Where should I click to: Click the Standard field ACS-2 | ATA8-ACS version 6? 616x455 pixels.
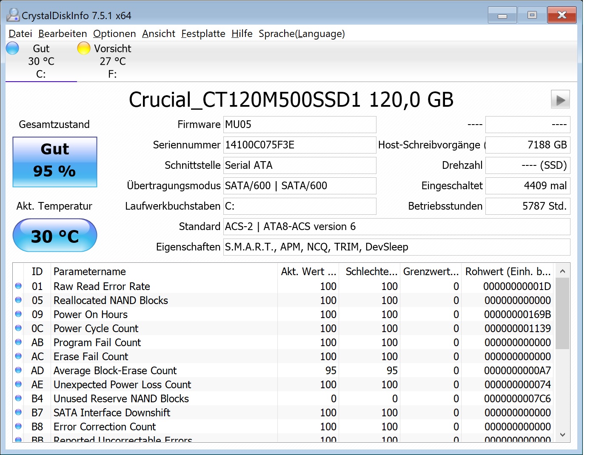coord(396,227)
